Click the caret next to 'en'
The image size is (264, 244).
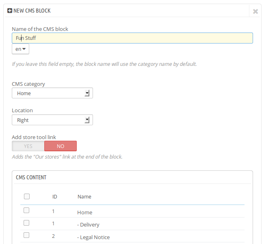[24, 49]
